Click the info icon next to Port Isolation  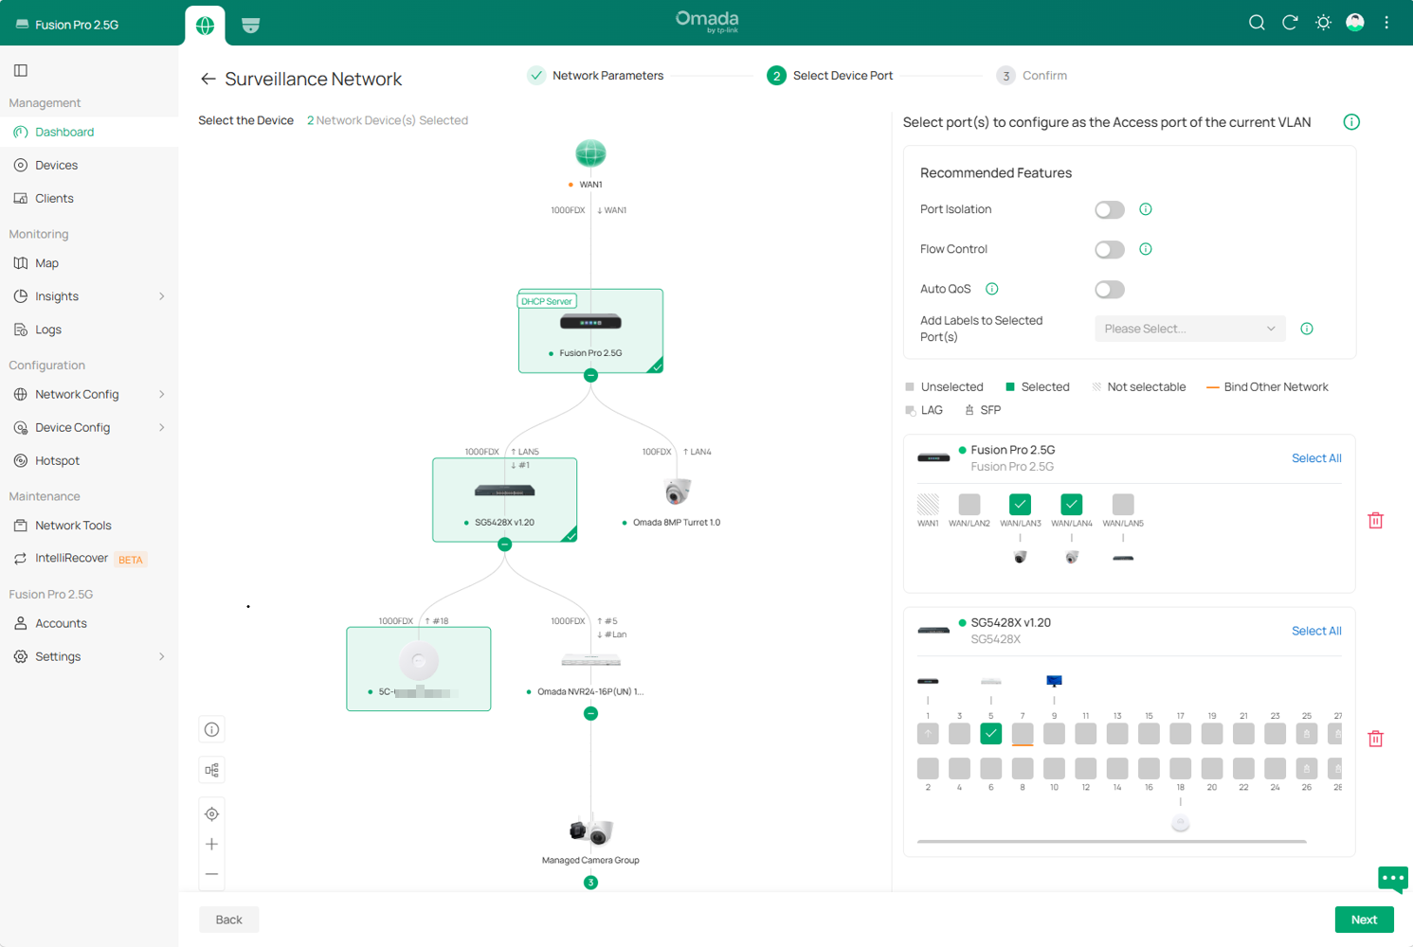click(1146, 209)
